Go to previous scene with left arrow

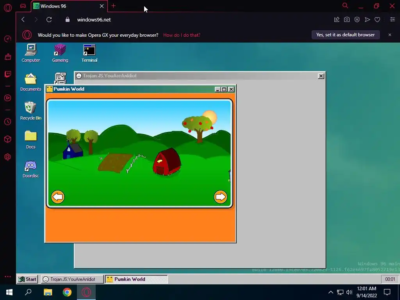coord(58,197)
